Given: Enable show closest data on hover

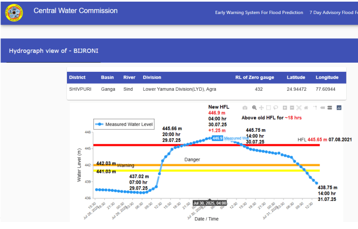Looking at the screenshot, I should (x=322, y=108).
